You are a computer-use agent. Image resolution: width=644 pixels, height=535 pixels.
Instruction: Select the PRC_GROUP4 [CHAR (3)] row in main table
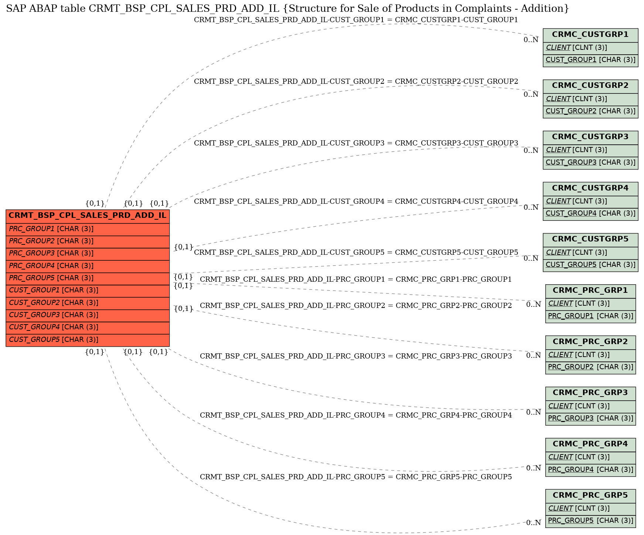88,266
